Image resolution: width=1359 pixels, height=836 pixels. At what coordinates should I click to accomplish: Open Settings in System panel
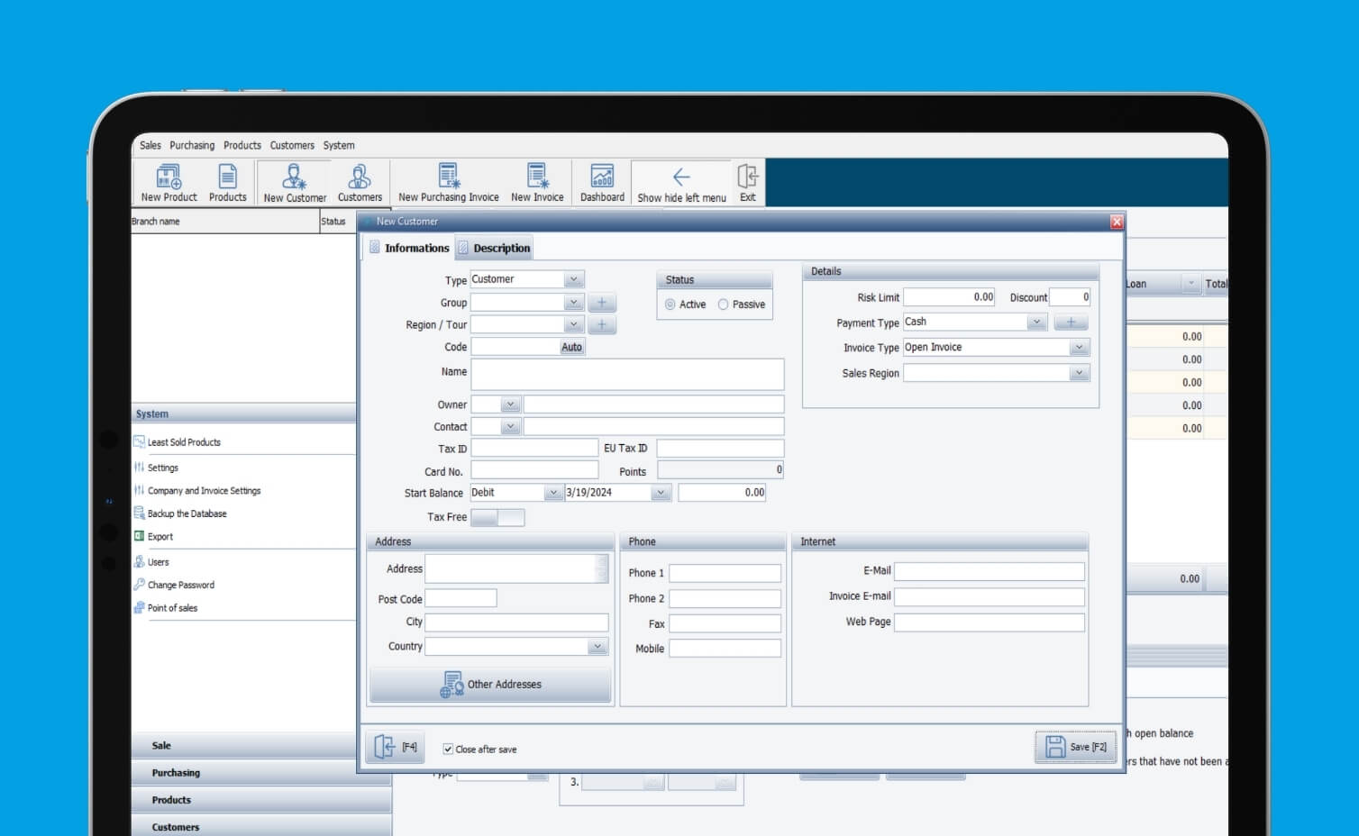(162, 468)
